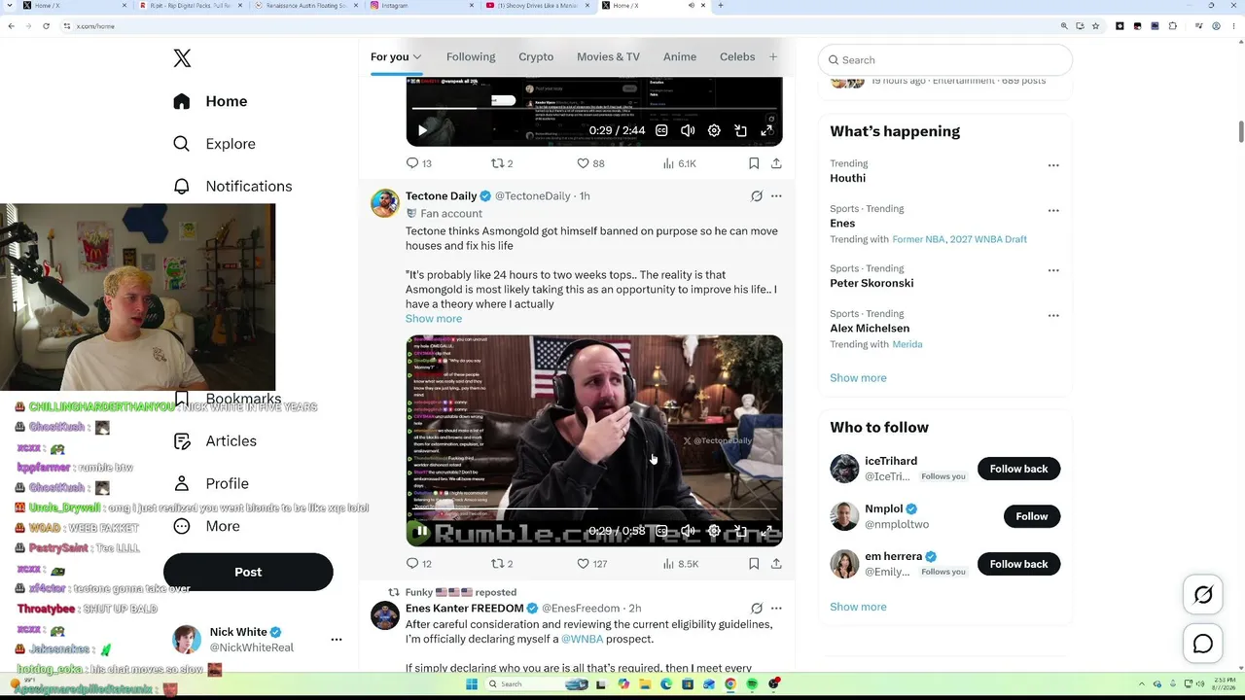This screenshot has height=700, width=1245.
Task: Toggle captions on the Tectone Daily video
Action: point(661,531)
